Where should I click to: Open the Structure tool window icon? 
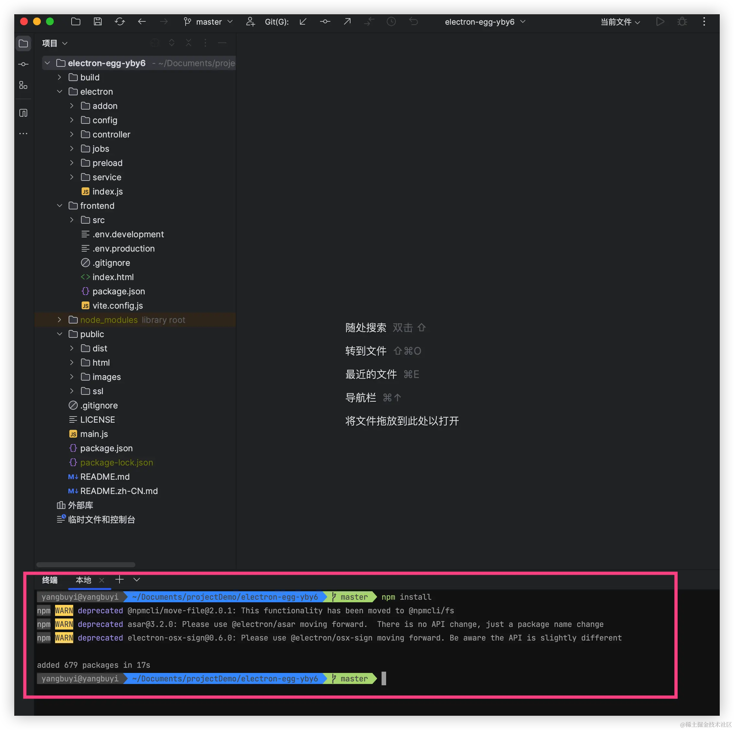[23, 85]
